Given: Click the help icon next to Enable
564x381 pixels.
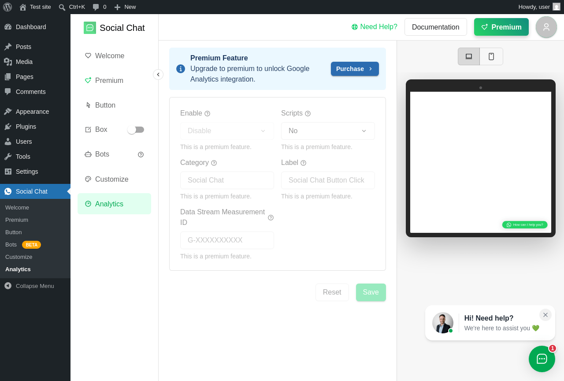Looking at the screenshot, I should pos(208,114).
